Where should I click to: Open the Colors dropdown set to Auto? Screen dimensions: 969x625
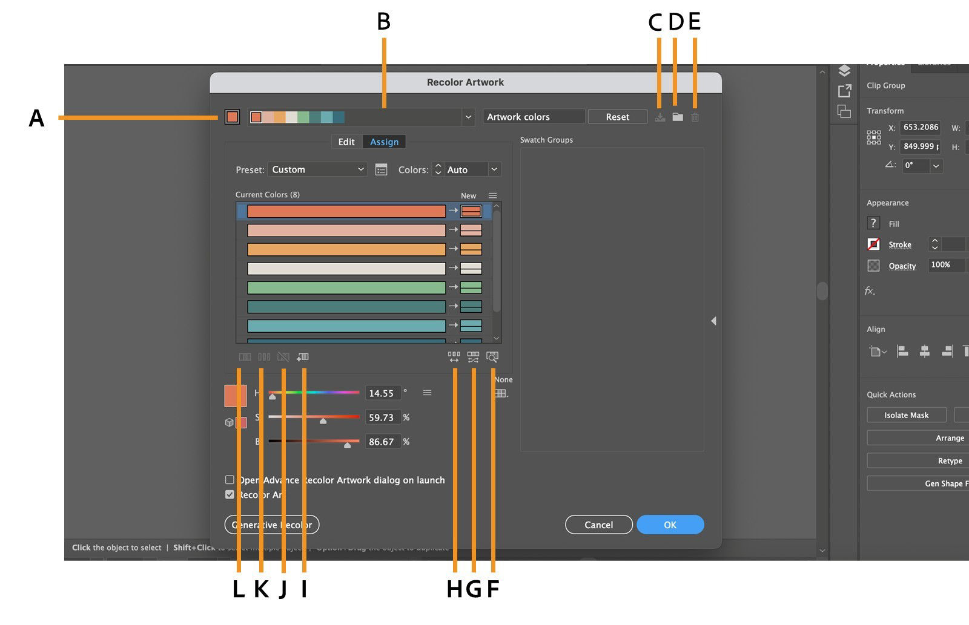click(x=471, y=169)
